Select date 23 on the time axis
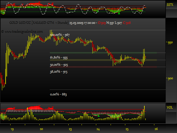177x133 pixels. coord(71,129)
